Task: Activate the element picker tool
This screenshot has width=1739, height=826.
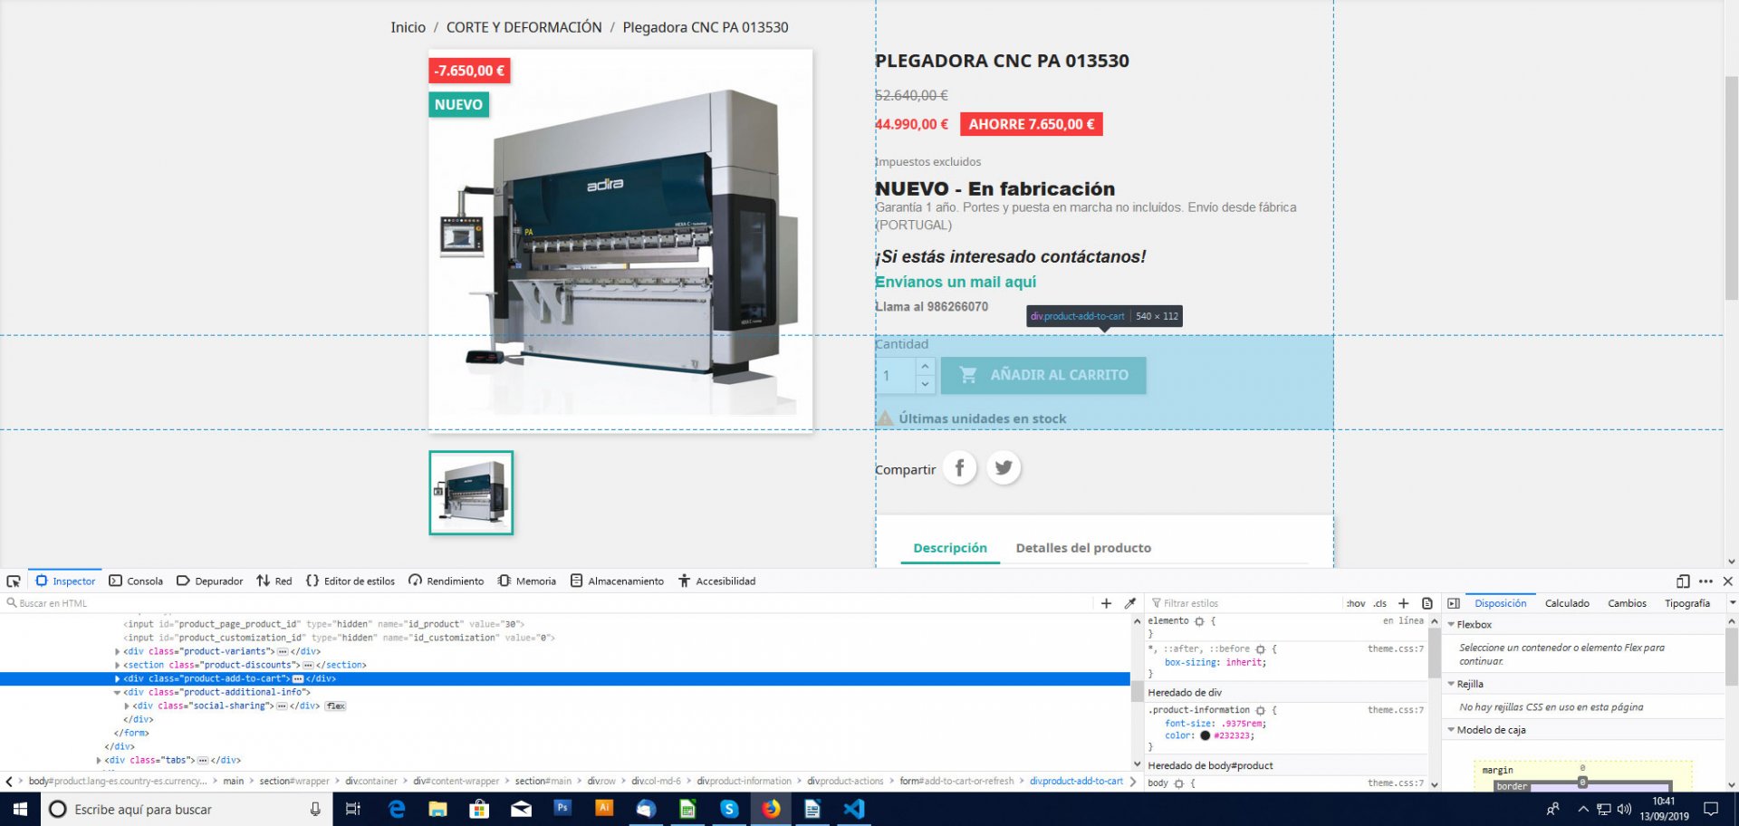Action: [14, 581]
